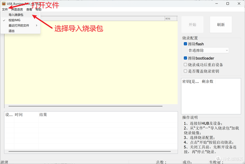Viewport: 245px width, 164px height.
Task: Click the horizontal scrollbar under the result list
Action: click(x=90, y=151)
